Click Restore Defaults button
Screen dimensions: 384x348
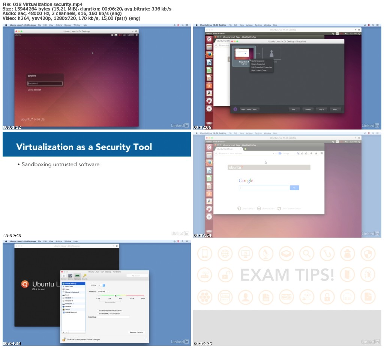(x=136, y=332)
